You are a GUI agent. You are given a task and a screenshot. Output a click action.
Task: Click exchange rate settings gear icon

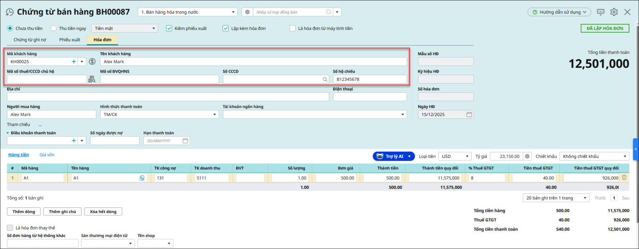point(527,156)
